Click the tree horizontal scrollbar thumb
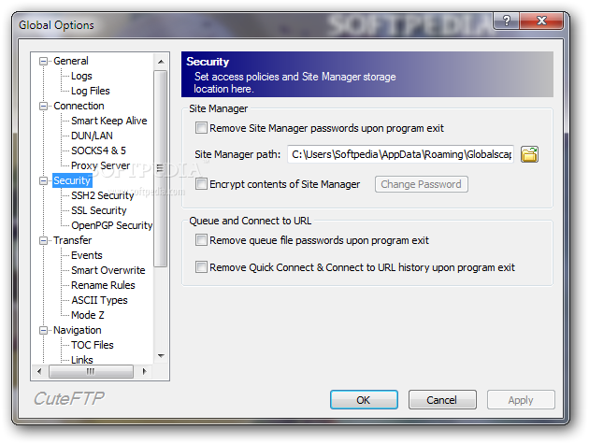The width and height of the screenshot is (589, 444). point(91,371)
